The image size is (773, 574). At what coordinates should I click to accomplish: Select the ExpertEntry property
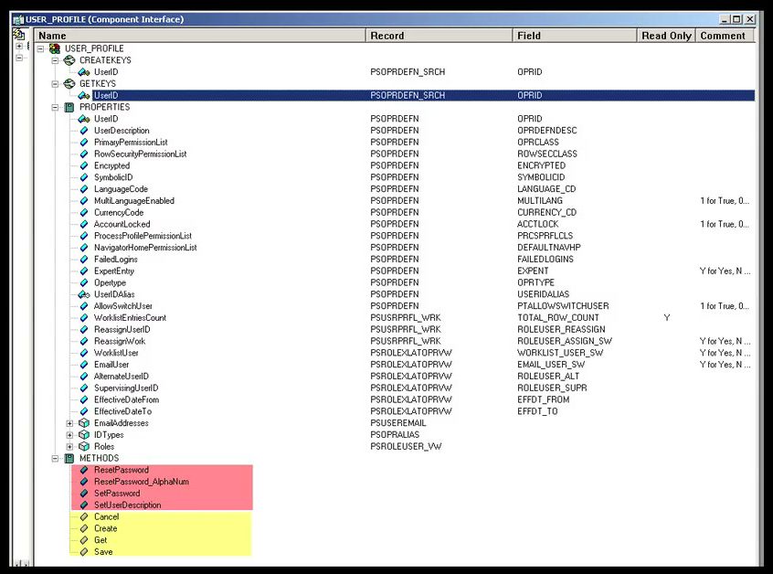point(114,271)
